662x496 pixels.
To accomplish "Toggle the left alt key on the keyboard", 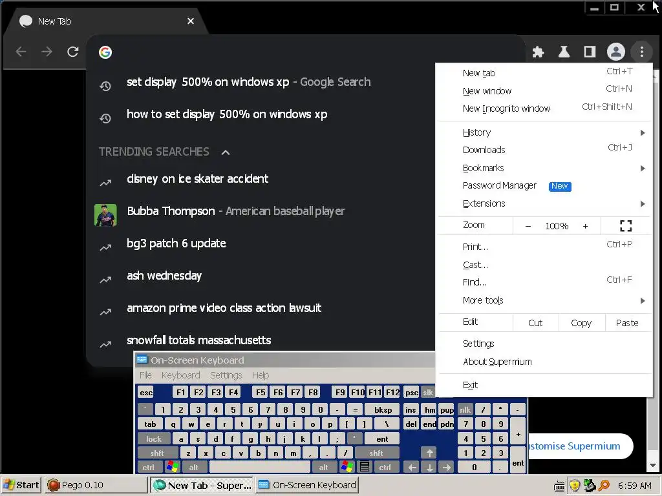I will tap(194, 468).
